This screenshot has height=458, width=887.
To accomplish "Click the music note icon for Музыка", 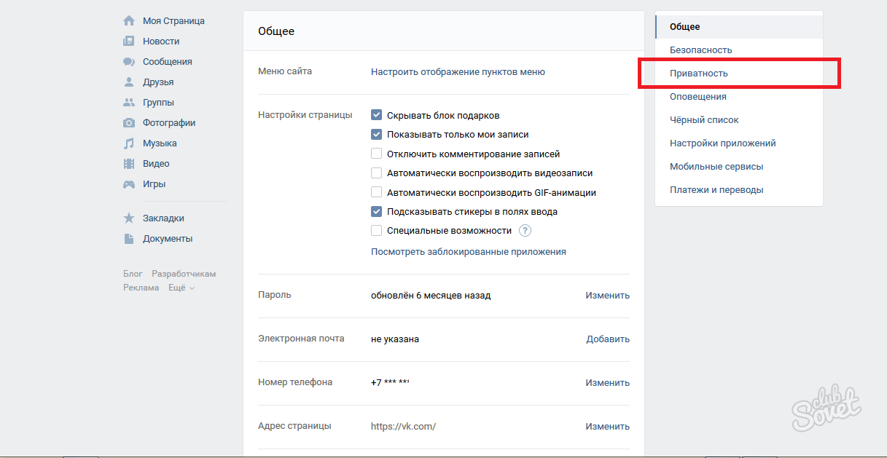I will pyautogui.click(x=129, y=143).
